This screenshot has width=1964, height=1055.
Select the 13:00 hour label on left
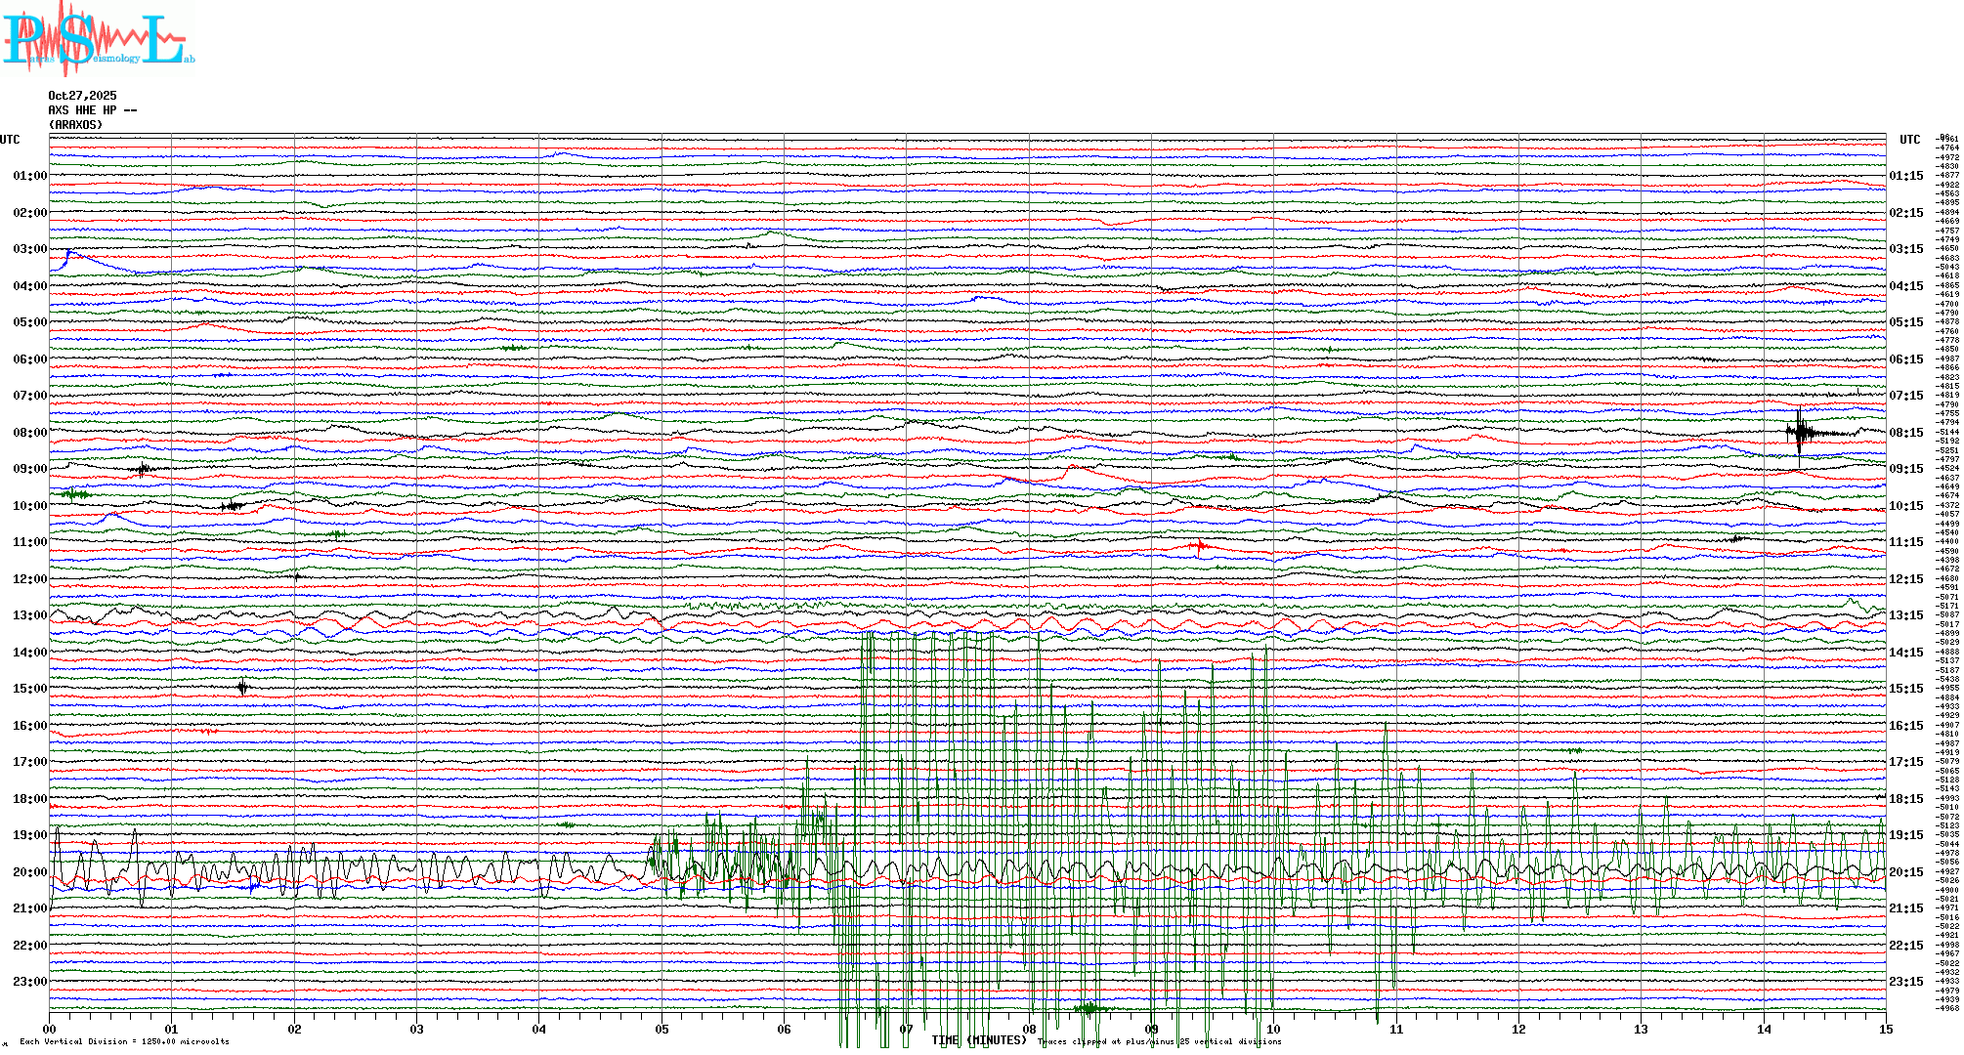[x=29, y=615]
